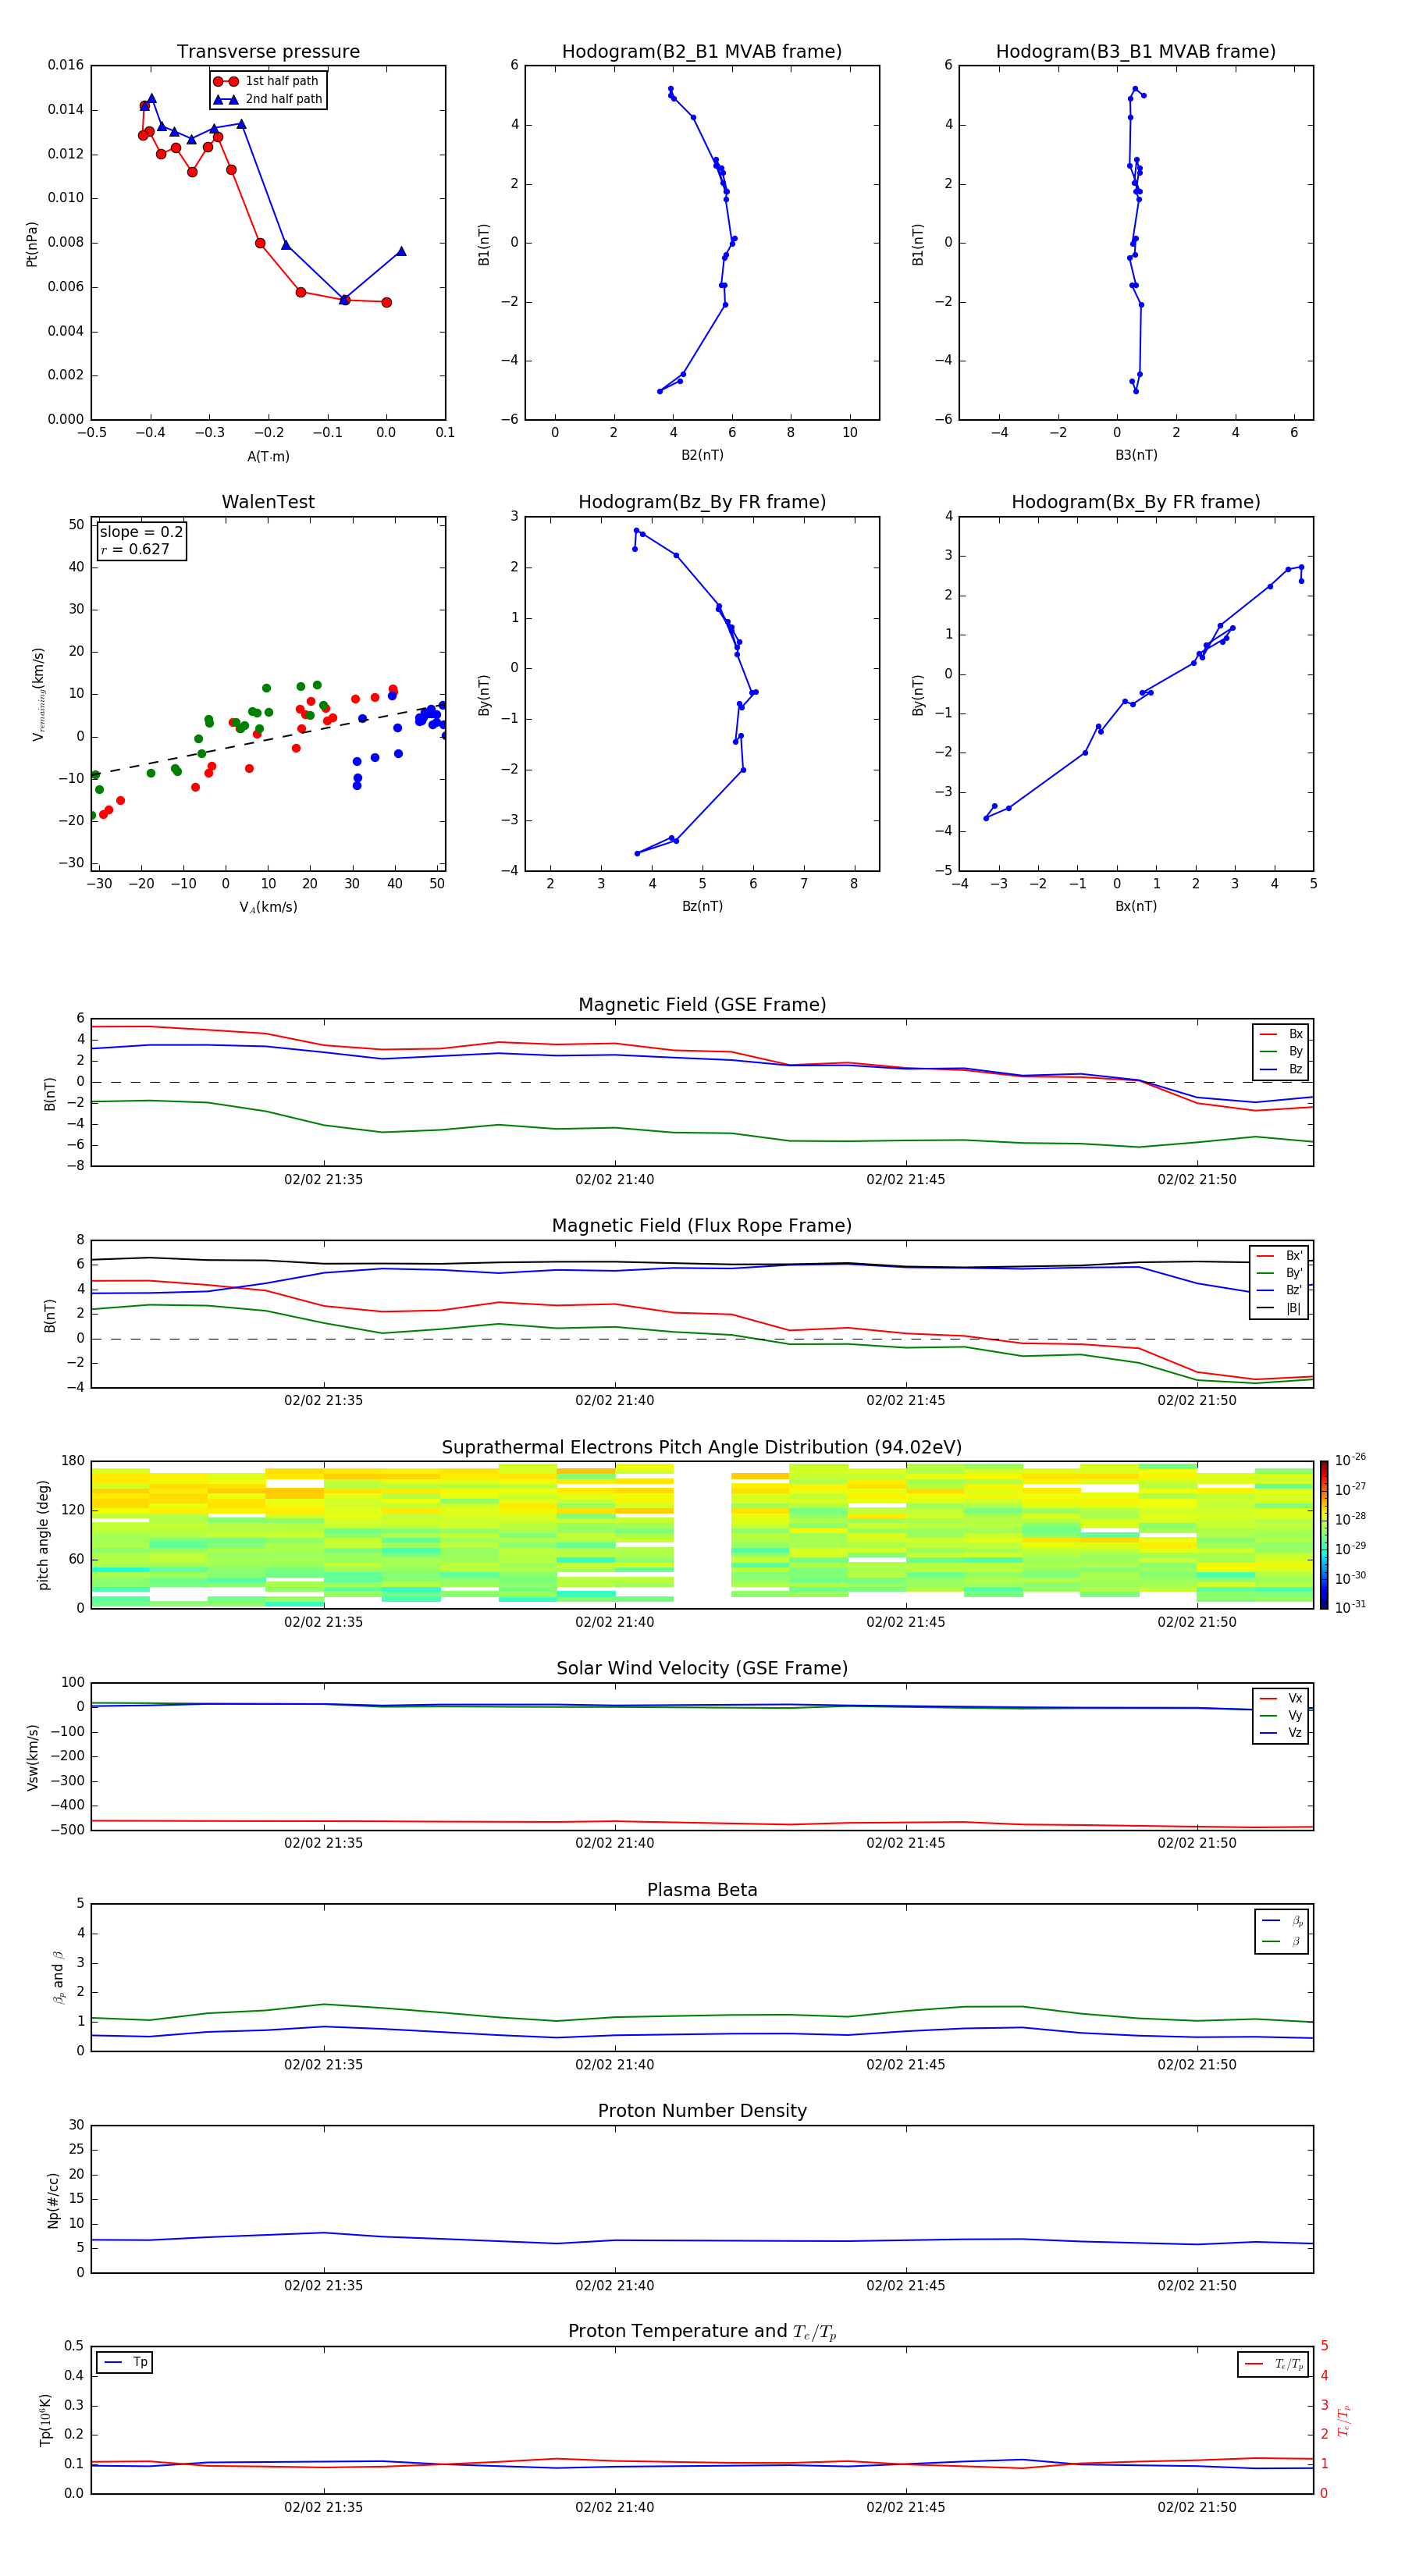Click the "Hodogram(B2_B1 MVAB frame)" title
This screenshot has width=1405, height=2576.
702,52
